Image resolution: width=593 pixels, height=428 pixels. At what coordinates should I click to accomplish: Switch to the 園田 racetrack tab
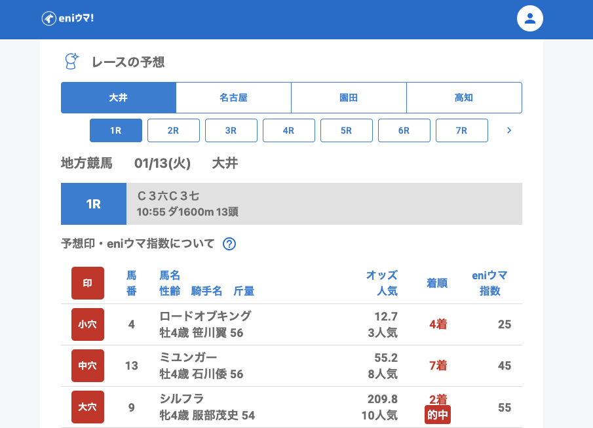tap(349, 98)
